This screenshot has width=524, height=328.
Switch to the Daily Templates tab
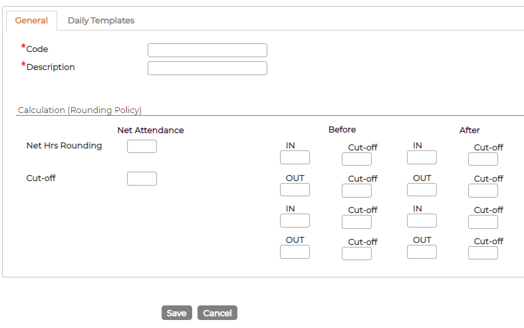[101, 21]
